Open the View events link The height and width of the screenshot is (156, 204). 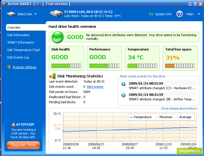pos(95,87)
